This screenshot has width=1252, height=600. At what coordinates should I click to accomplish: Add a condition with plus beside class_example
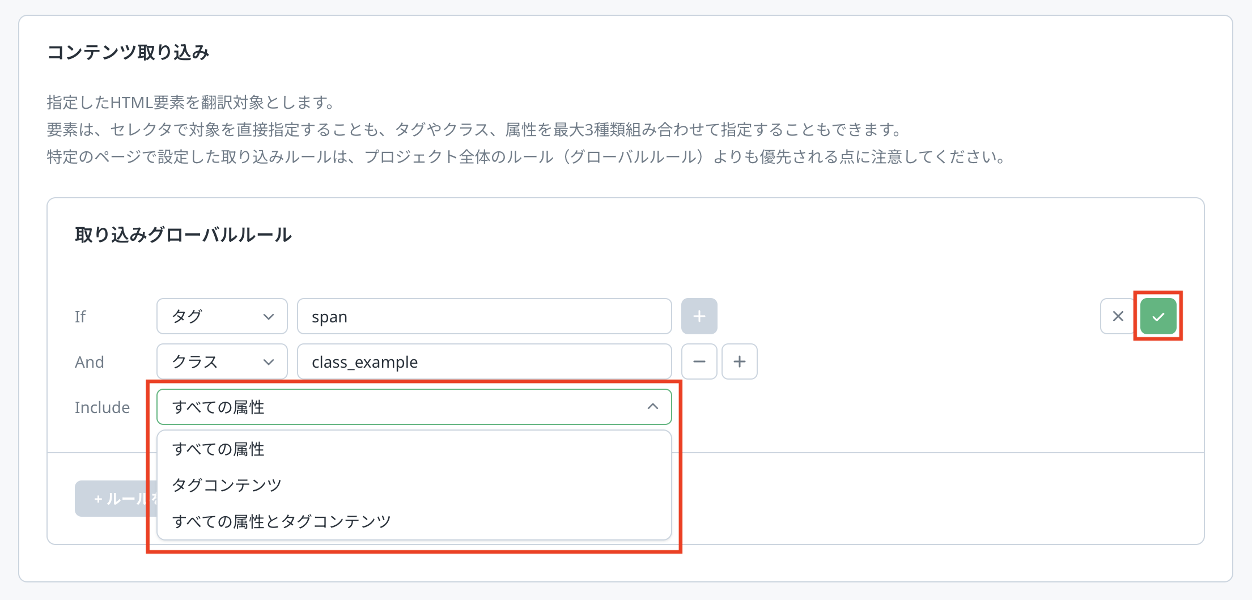[739, 361]
